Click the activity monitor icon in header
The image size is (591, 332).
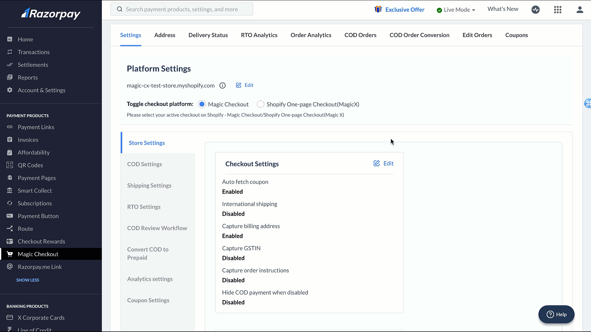point(535,9)
